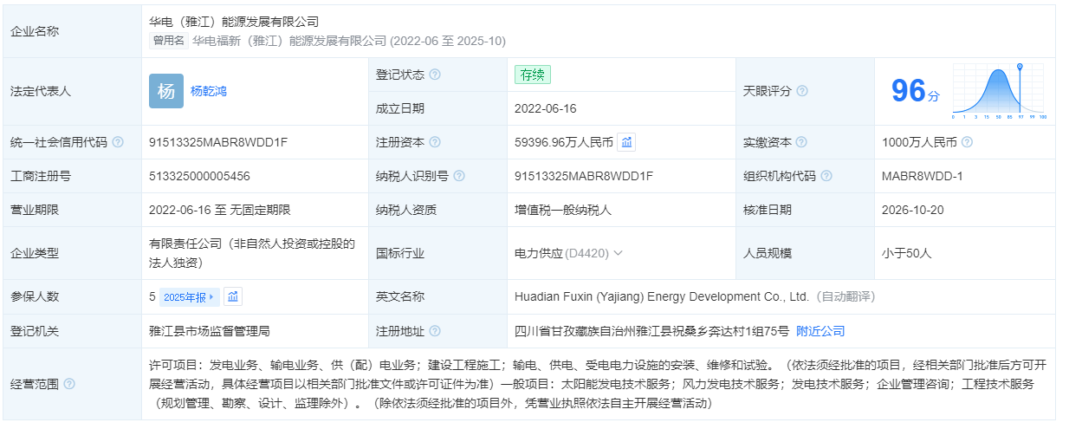Click organization code MABR8WDD-1
Image resolution: width=1069 pixels, height=429 pixels.
(x=922, y=176)
